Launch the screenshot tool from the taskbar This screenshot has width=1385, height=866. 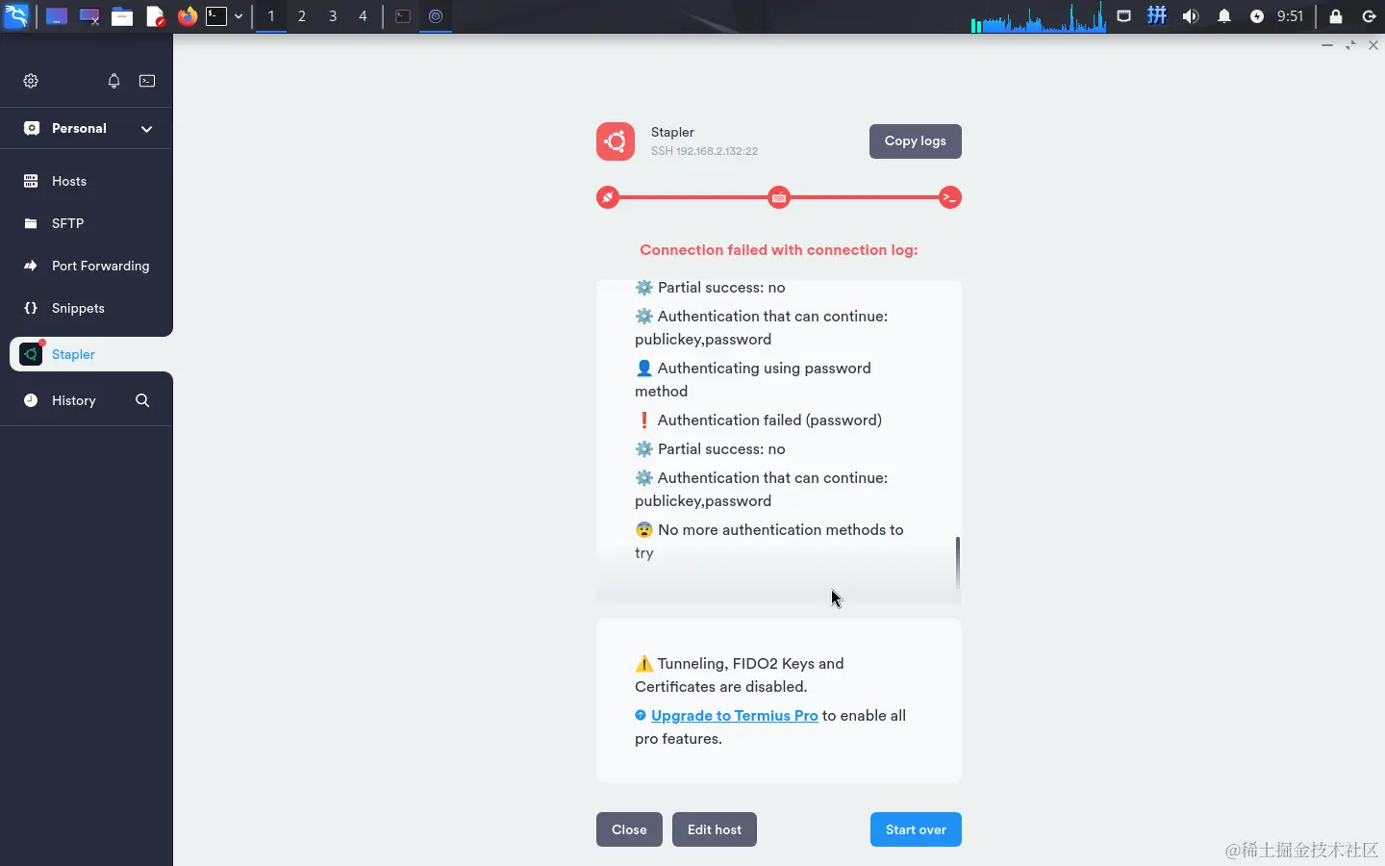tap(89, 16)
